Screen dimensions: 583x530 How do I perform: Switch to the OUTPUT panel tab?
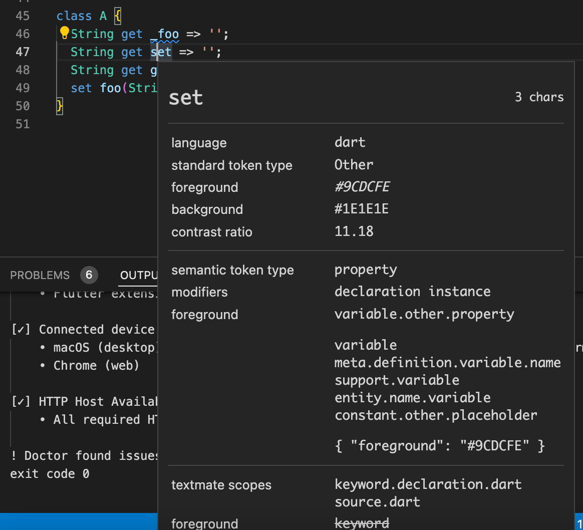tap(139, 275)
